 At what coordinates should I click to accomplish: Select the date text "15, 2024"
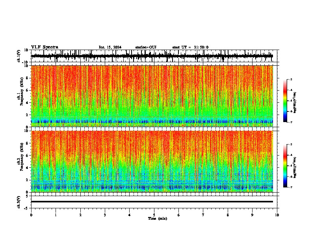coord(113,47)
